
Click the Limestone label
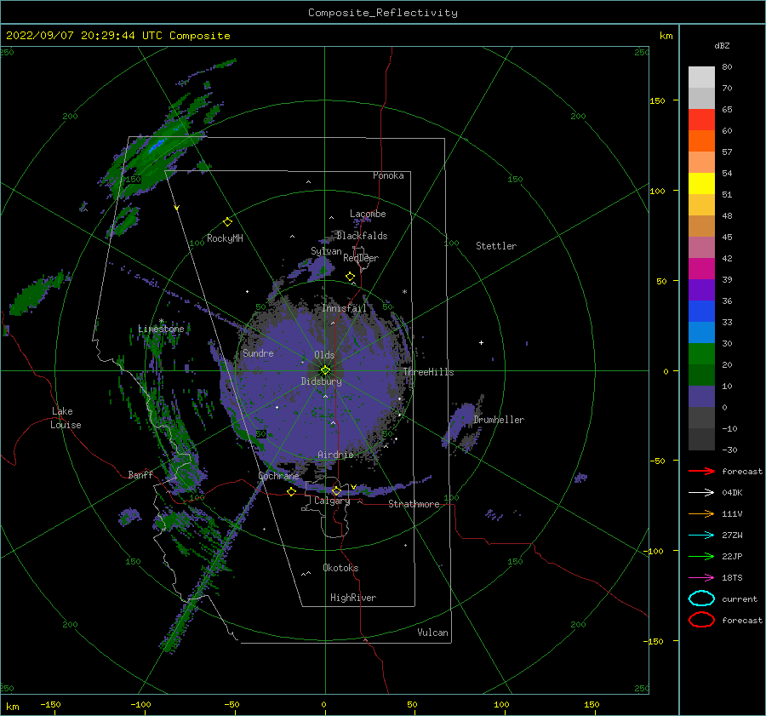161,329
